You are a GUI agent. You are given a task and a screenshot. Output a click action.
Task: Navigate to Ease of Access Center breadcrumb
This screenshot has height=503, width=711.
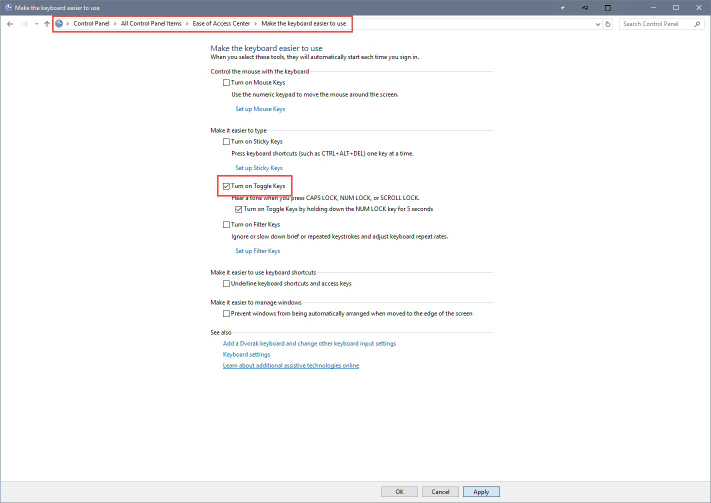[x=221, y=23]
